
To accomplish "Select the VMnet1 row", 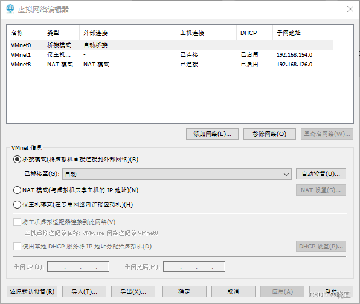I will 172,54.
